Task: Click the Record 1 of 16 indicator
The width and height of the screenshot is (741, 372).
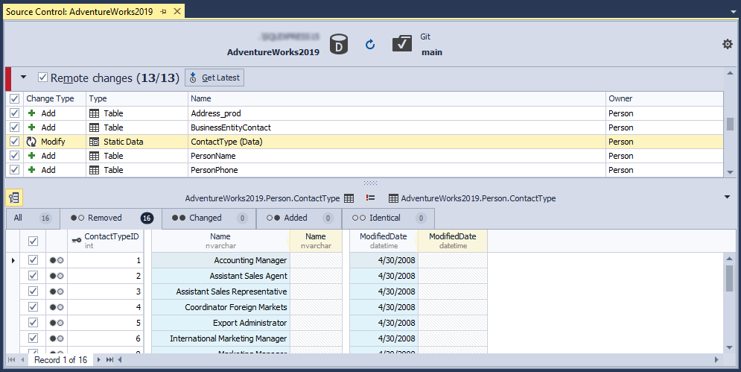Action: [x=60, y=359]
